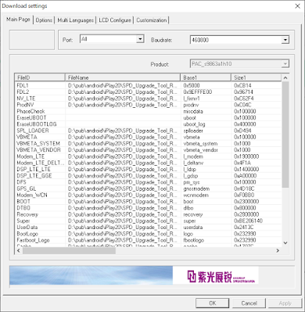The height and width of the screenshot is (312, 305).
Task: Select the DFS row
Action: click(148, 182)
